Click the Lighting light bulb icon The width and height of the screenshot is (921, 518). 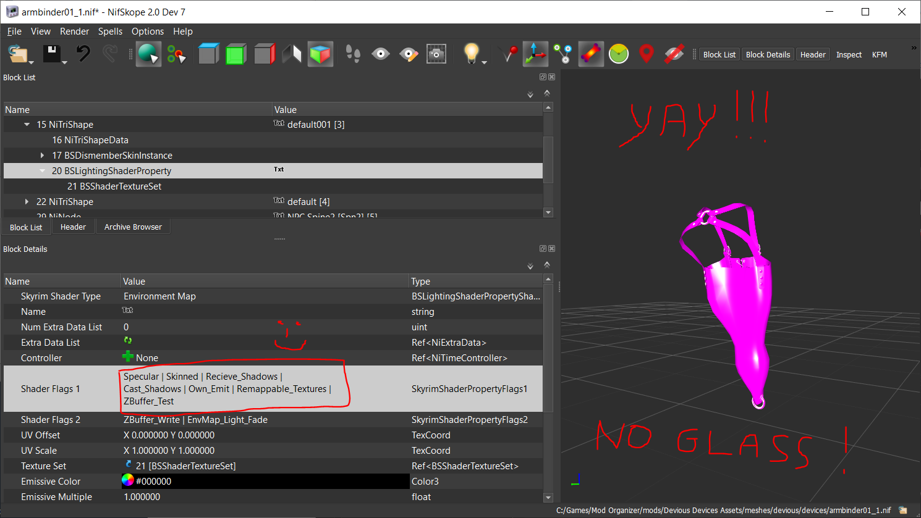coord(472,54)
